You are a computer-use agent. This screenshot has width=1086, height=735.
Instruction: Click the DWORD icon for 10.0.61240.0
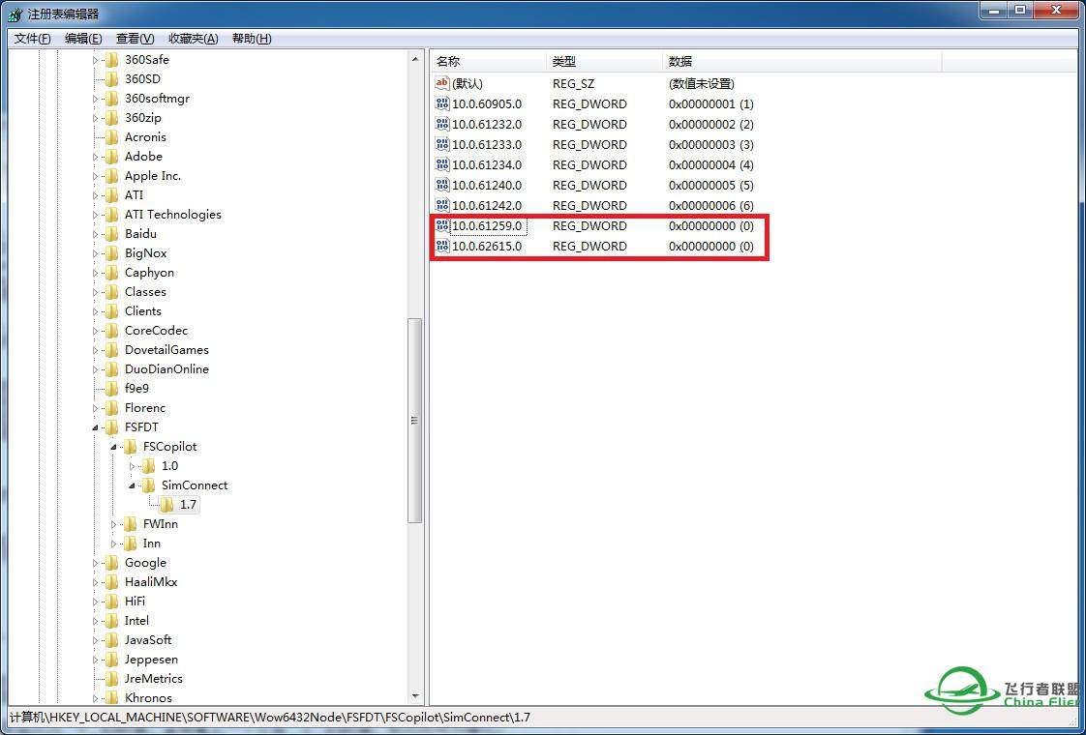click(x=442, y=186)
